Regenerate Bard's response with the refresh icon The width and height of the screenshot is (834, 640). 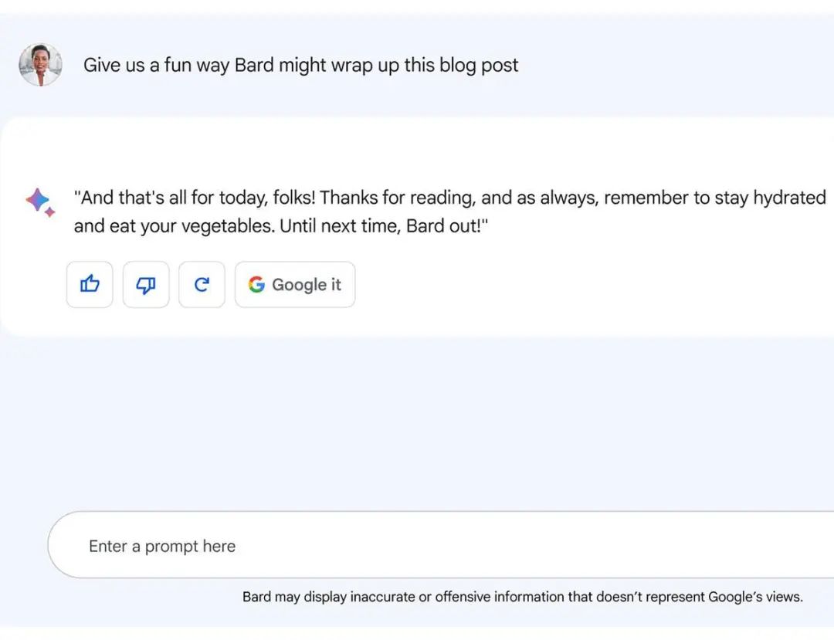(x=202, y=285)
